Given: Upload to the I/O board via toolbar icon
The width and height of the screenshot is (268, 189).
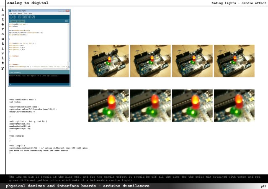Looking at the screenshot, I should point(29,17).
